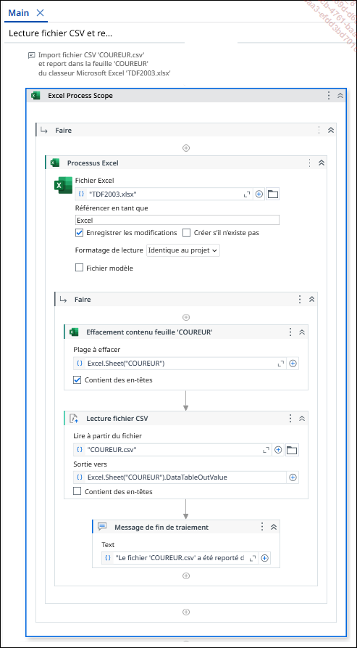Browse for Excel file with folder icon

point(273,194)
